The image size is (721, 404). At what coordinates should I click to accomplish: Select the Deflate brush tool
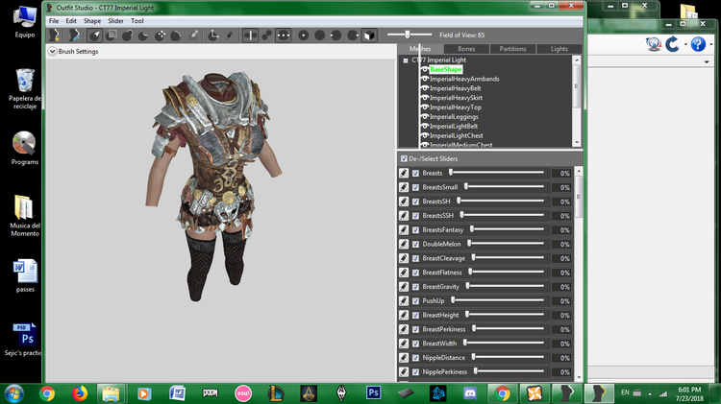point(143,36)
